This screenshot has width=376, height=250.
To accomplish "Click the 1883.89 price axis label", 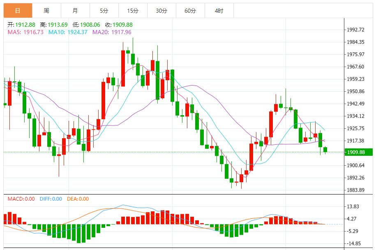I will (355, 190).
